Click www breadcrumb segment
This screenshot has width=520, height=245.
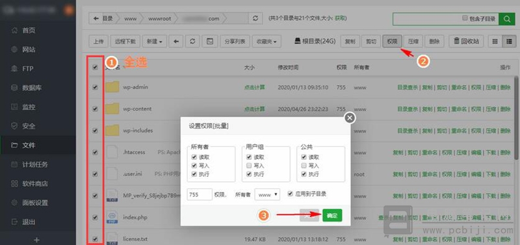click(131, 19)
